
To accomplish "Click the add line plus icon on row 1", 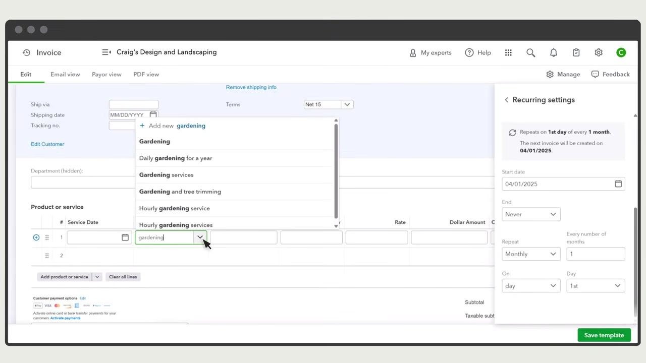I will click(x=36, y=237).
